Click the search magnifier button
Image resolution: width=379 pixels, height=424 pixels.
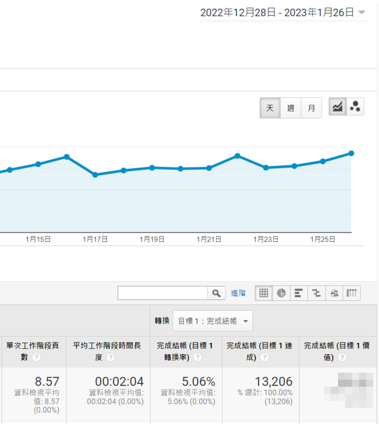point(216,293)
